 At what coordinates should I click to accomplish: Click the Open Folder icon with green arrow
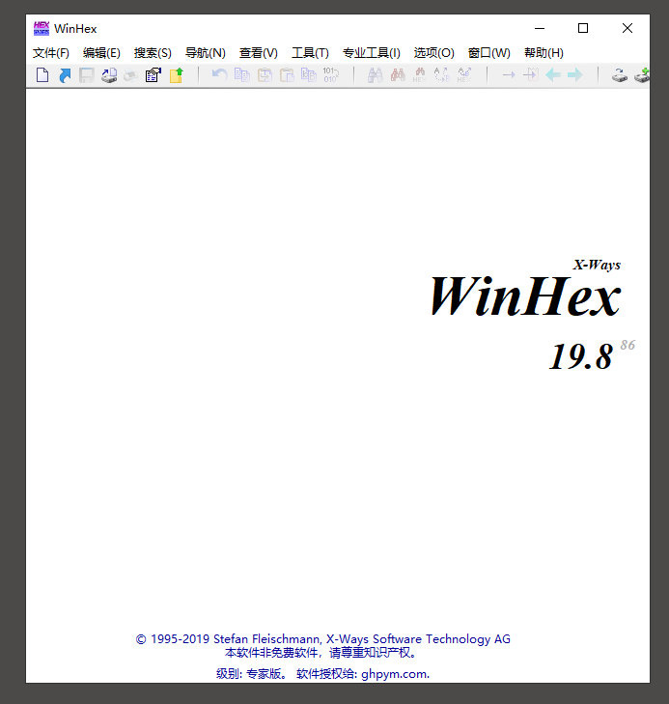pyautogui.click(x=176, y=75)
